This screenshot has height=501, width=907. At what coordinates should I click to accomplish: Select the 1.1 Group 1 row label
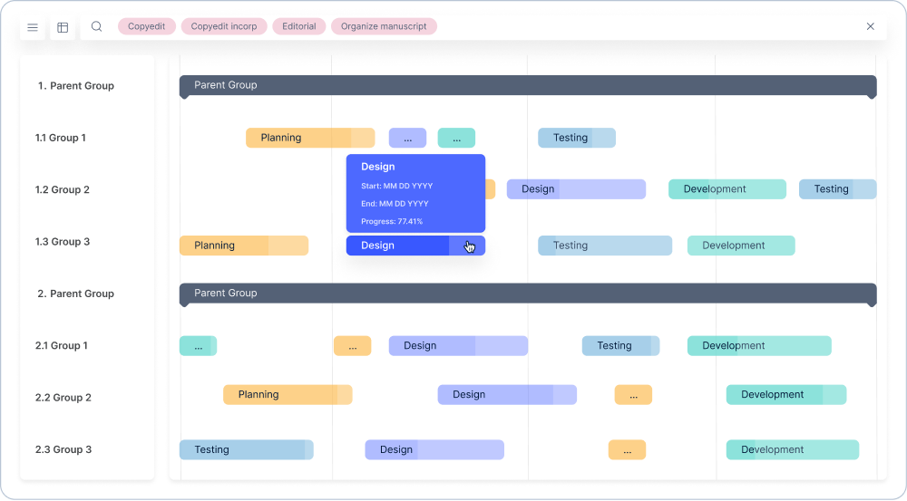pos(61,138)
